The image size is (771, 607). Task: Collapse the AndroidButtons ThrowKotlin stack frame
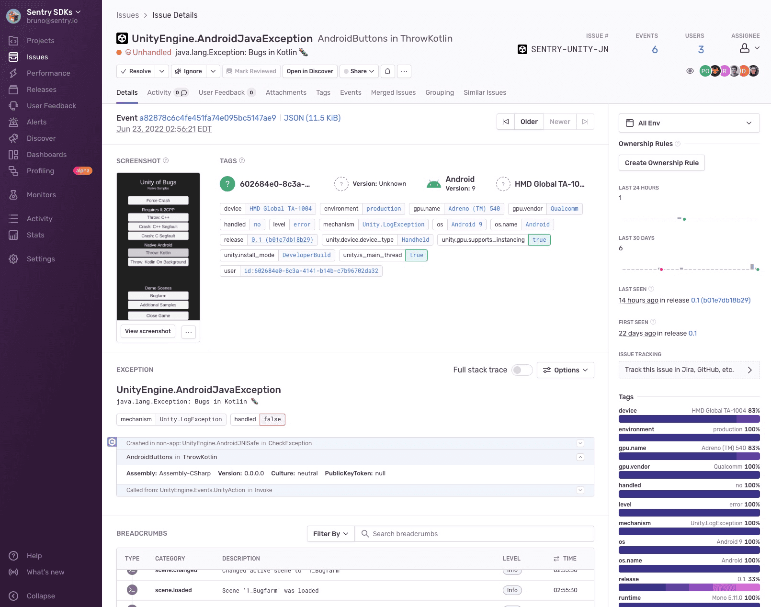click(x=580, y=457)
